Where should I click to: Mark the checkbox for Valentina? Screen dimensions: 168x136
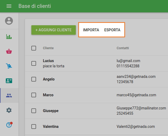pos(34,127)
